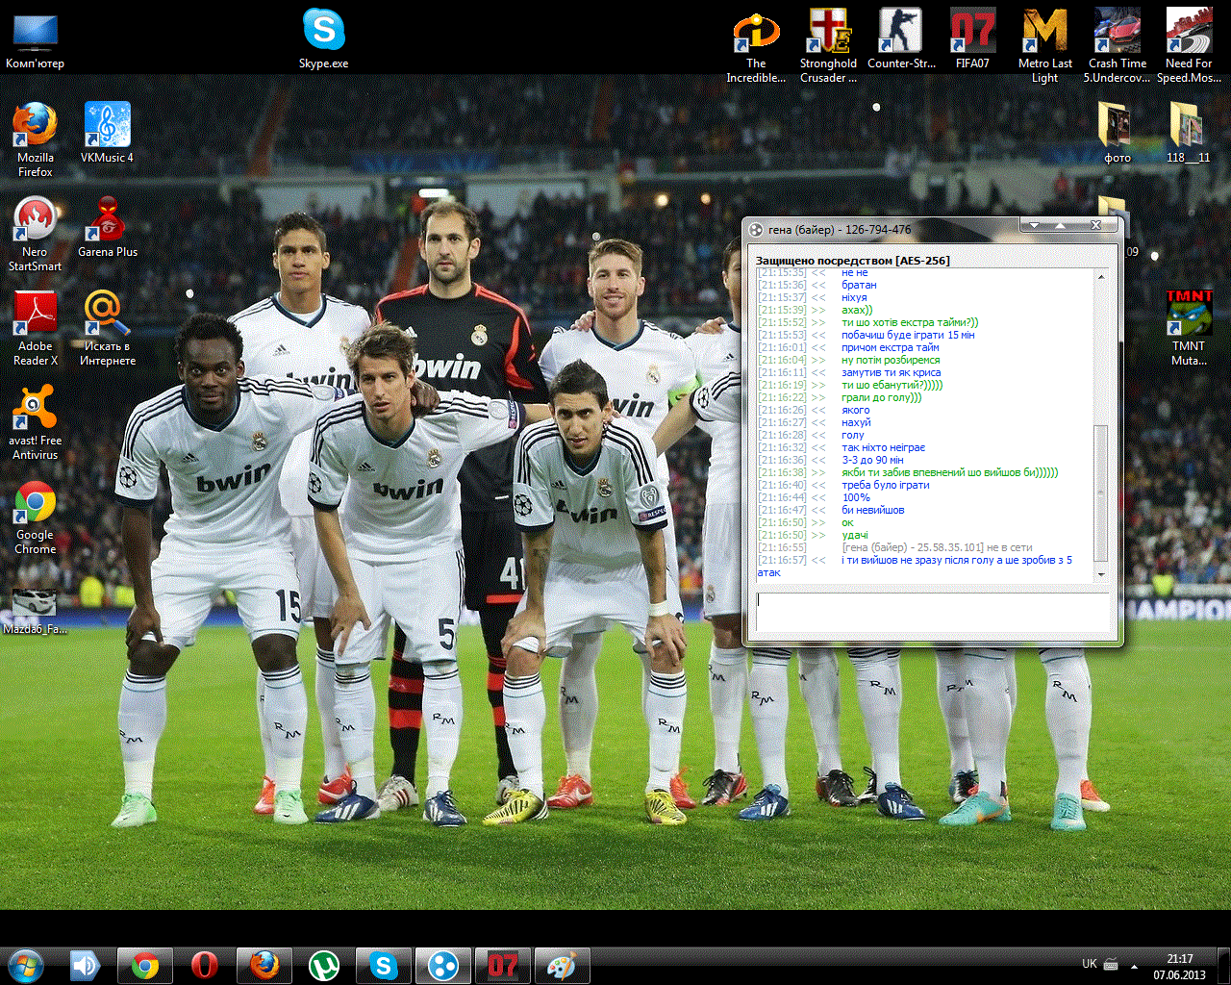Viewport: 1231px width, 985px height.
Task: Click the message 'так ніхто неіграє'
Action: pos(884,448)
